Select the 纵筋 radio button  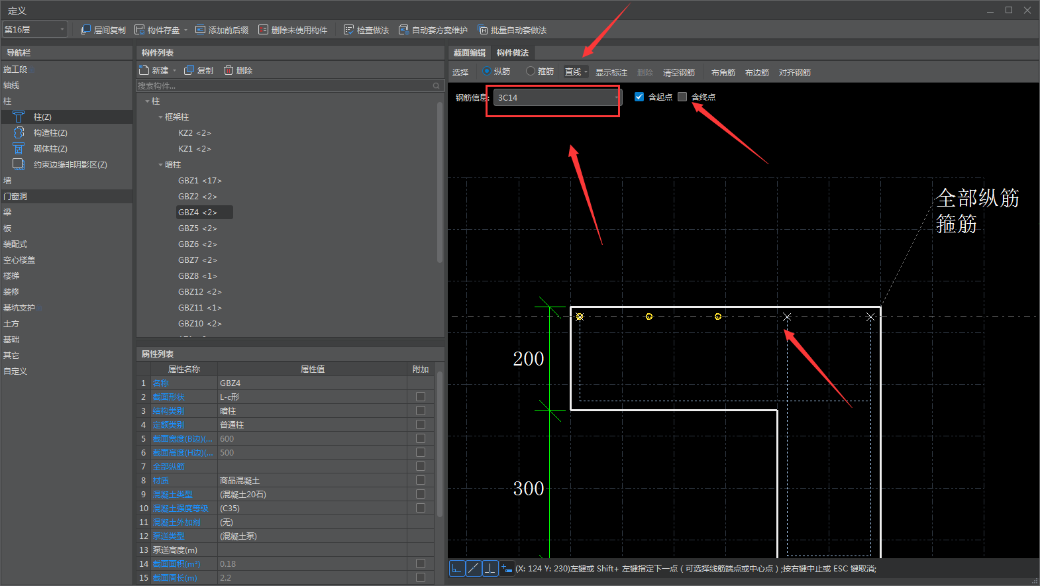(x=487, y=71)
